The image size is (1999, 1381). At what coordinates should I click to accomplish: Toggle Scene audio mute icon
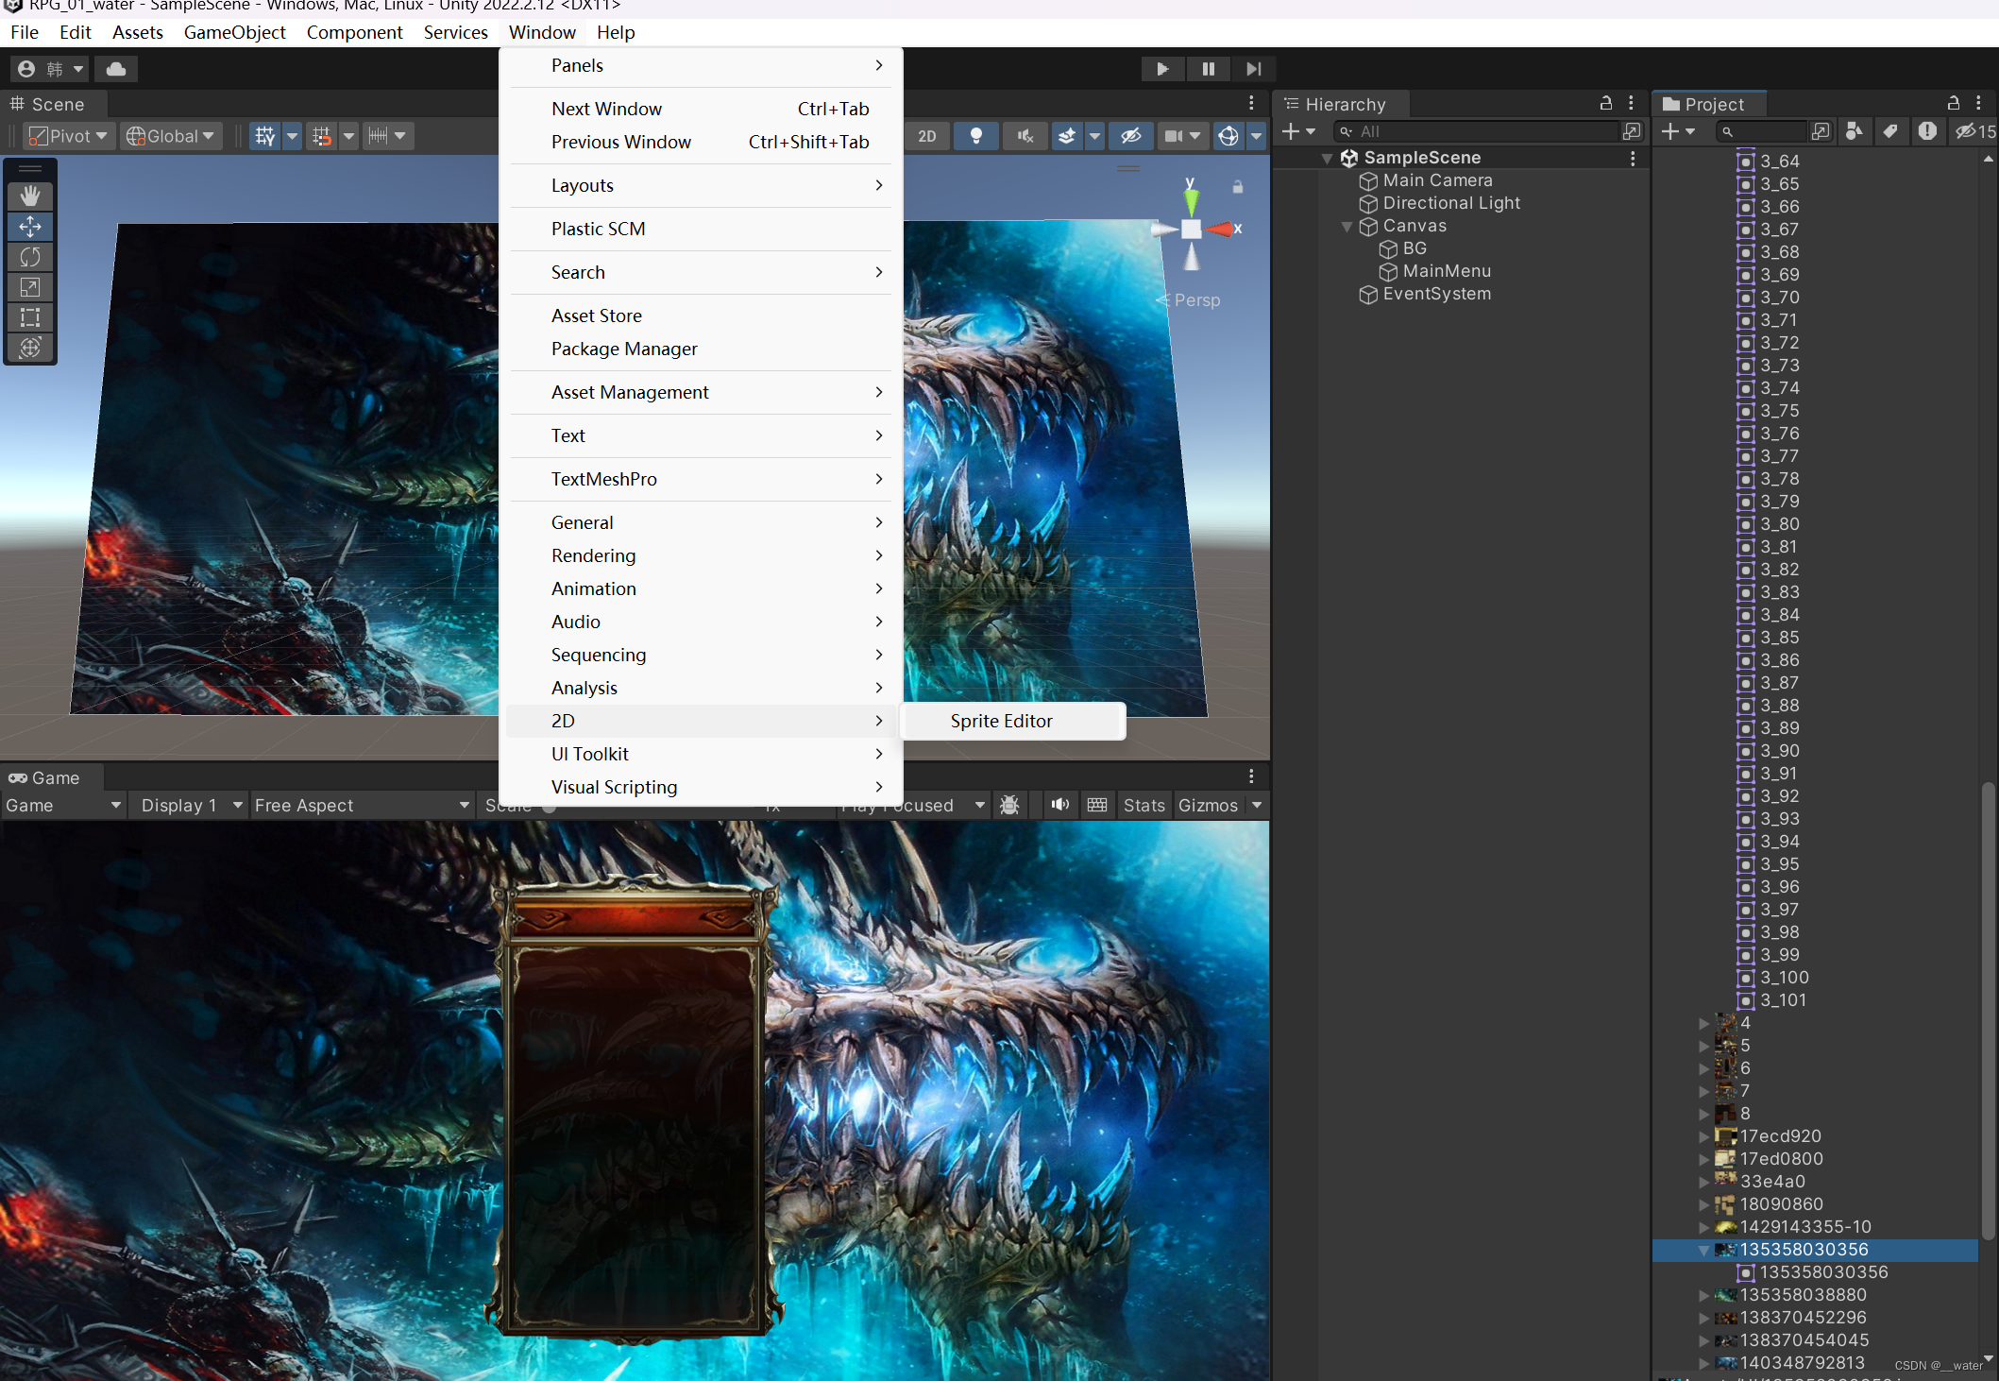(1025, 136)
